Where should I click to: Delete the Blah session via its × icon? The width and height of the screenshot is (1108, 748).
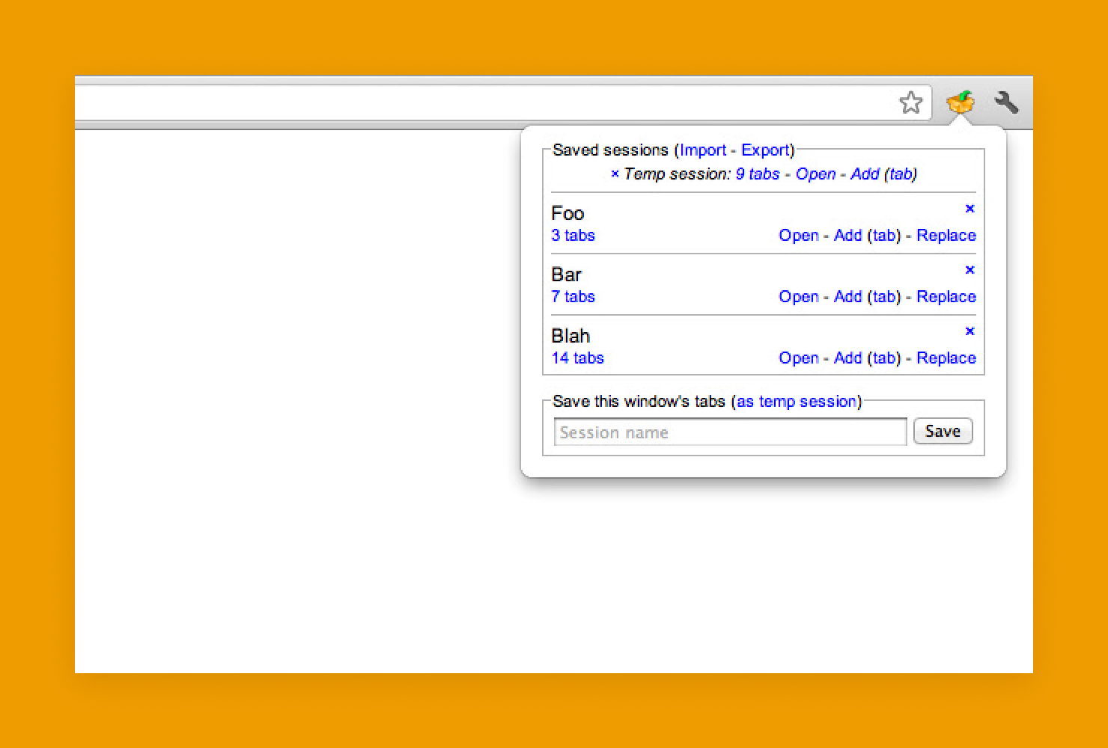pos(970,331)
